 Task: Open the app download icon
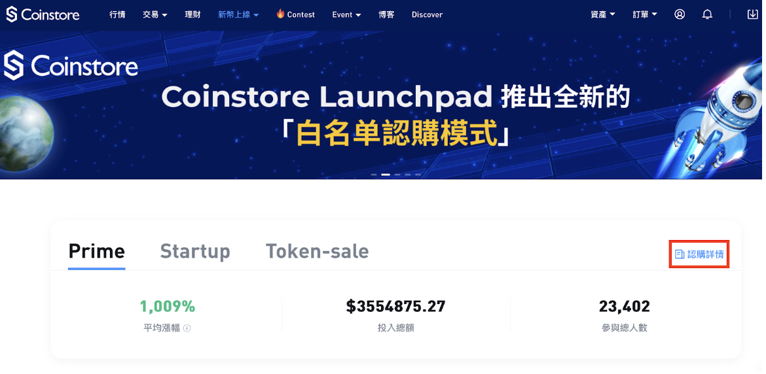tap(752, 14)
